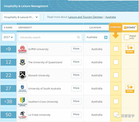Click the University search input field

tap(50, 37)
